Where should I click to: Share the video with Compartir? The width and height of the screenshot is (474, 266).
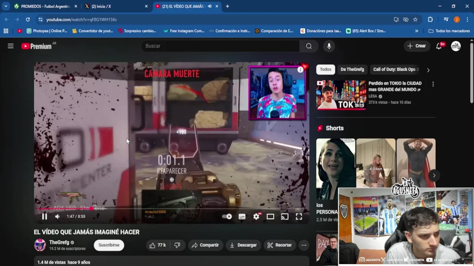point(205,245)
